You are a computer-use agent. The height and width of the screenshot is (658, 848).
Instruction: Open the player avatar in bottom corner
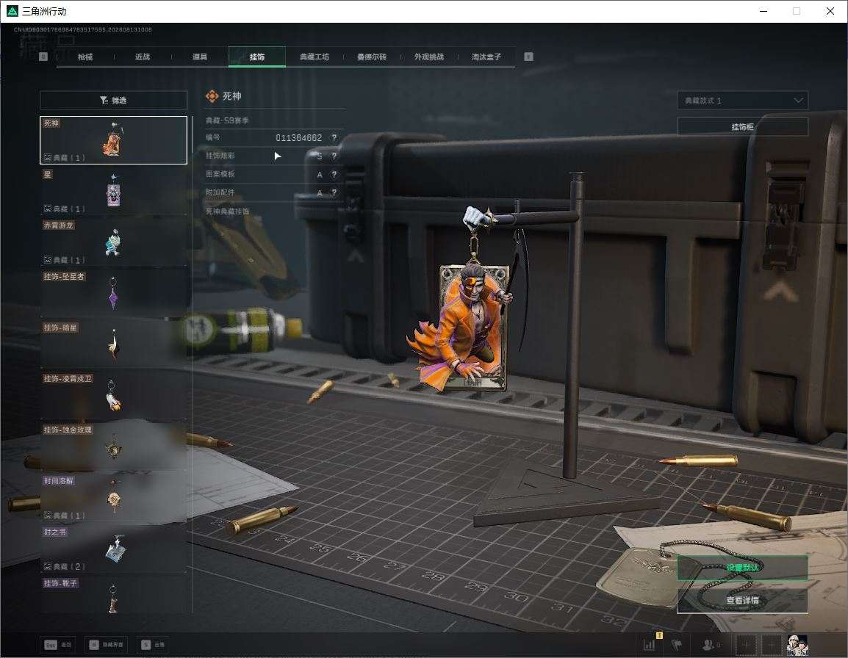(797, 645)
